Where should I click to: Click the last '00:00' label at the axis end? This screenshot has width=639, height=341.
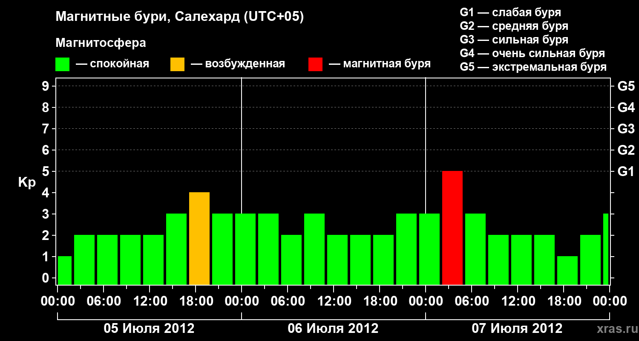610,301
